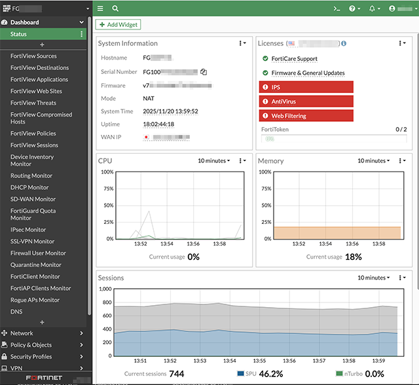
Task: Toggle the blue SPU legend swatch
Action: (x=239, y=373)
